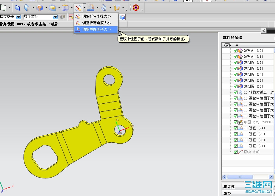Choose 调整中性因子大小 from the menu

click(96, 29)
